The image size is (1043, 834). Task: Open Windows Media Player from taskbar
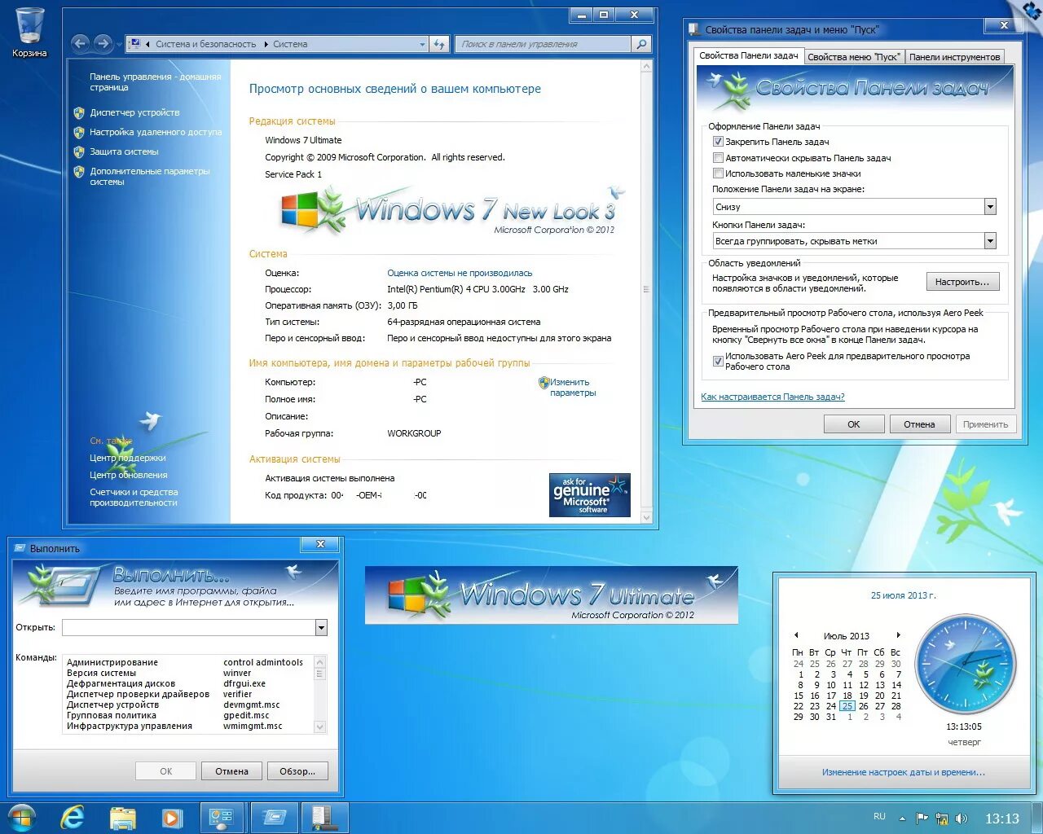171,818
